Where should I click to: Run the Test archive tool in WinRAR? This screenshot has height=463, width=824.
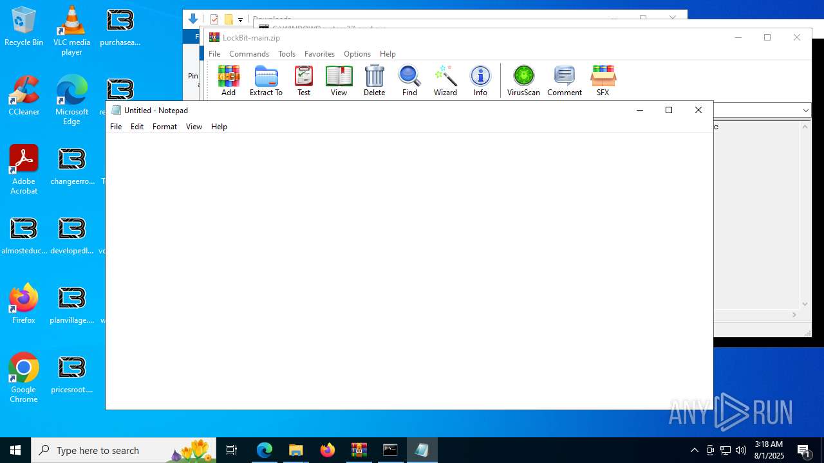tap(304, 80)
